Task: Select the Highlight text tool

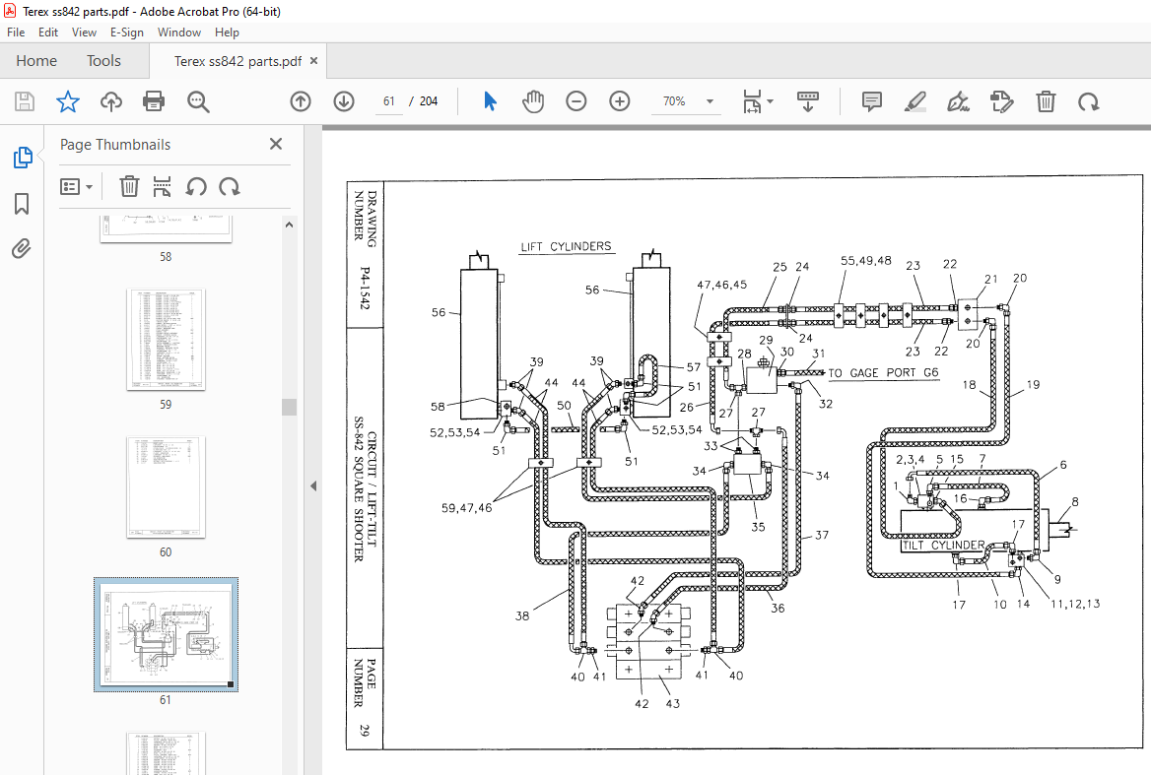Action: 914,101
